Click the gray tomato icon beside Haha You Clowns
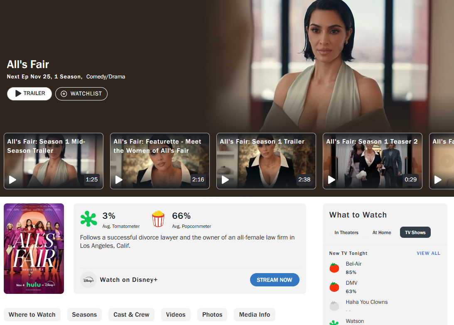 334,306
